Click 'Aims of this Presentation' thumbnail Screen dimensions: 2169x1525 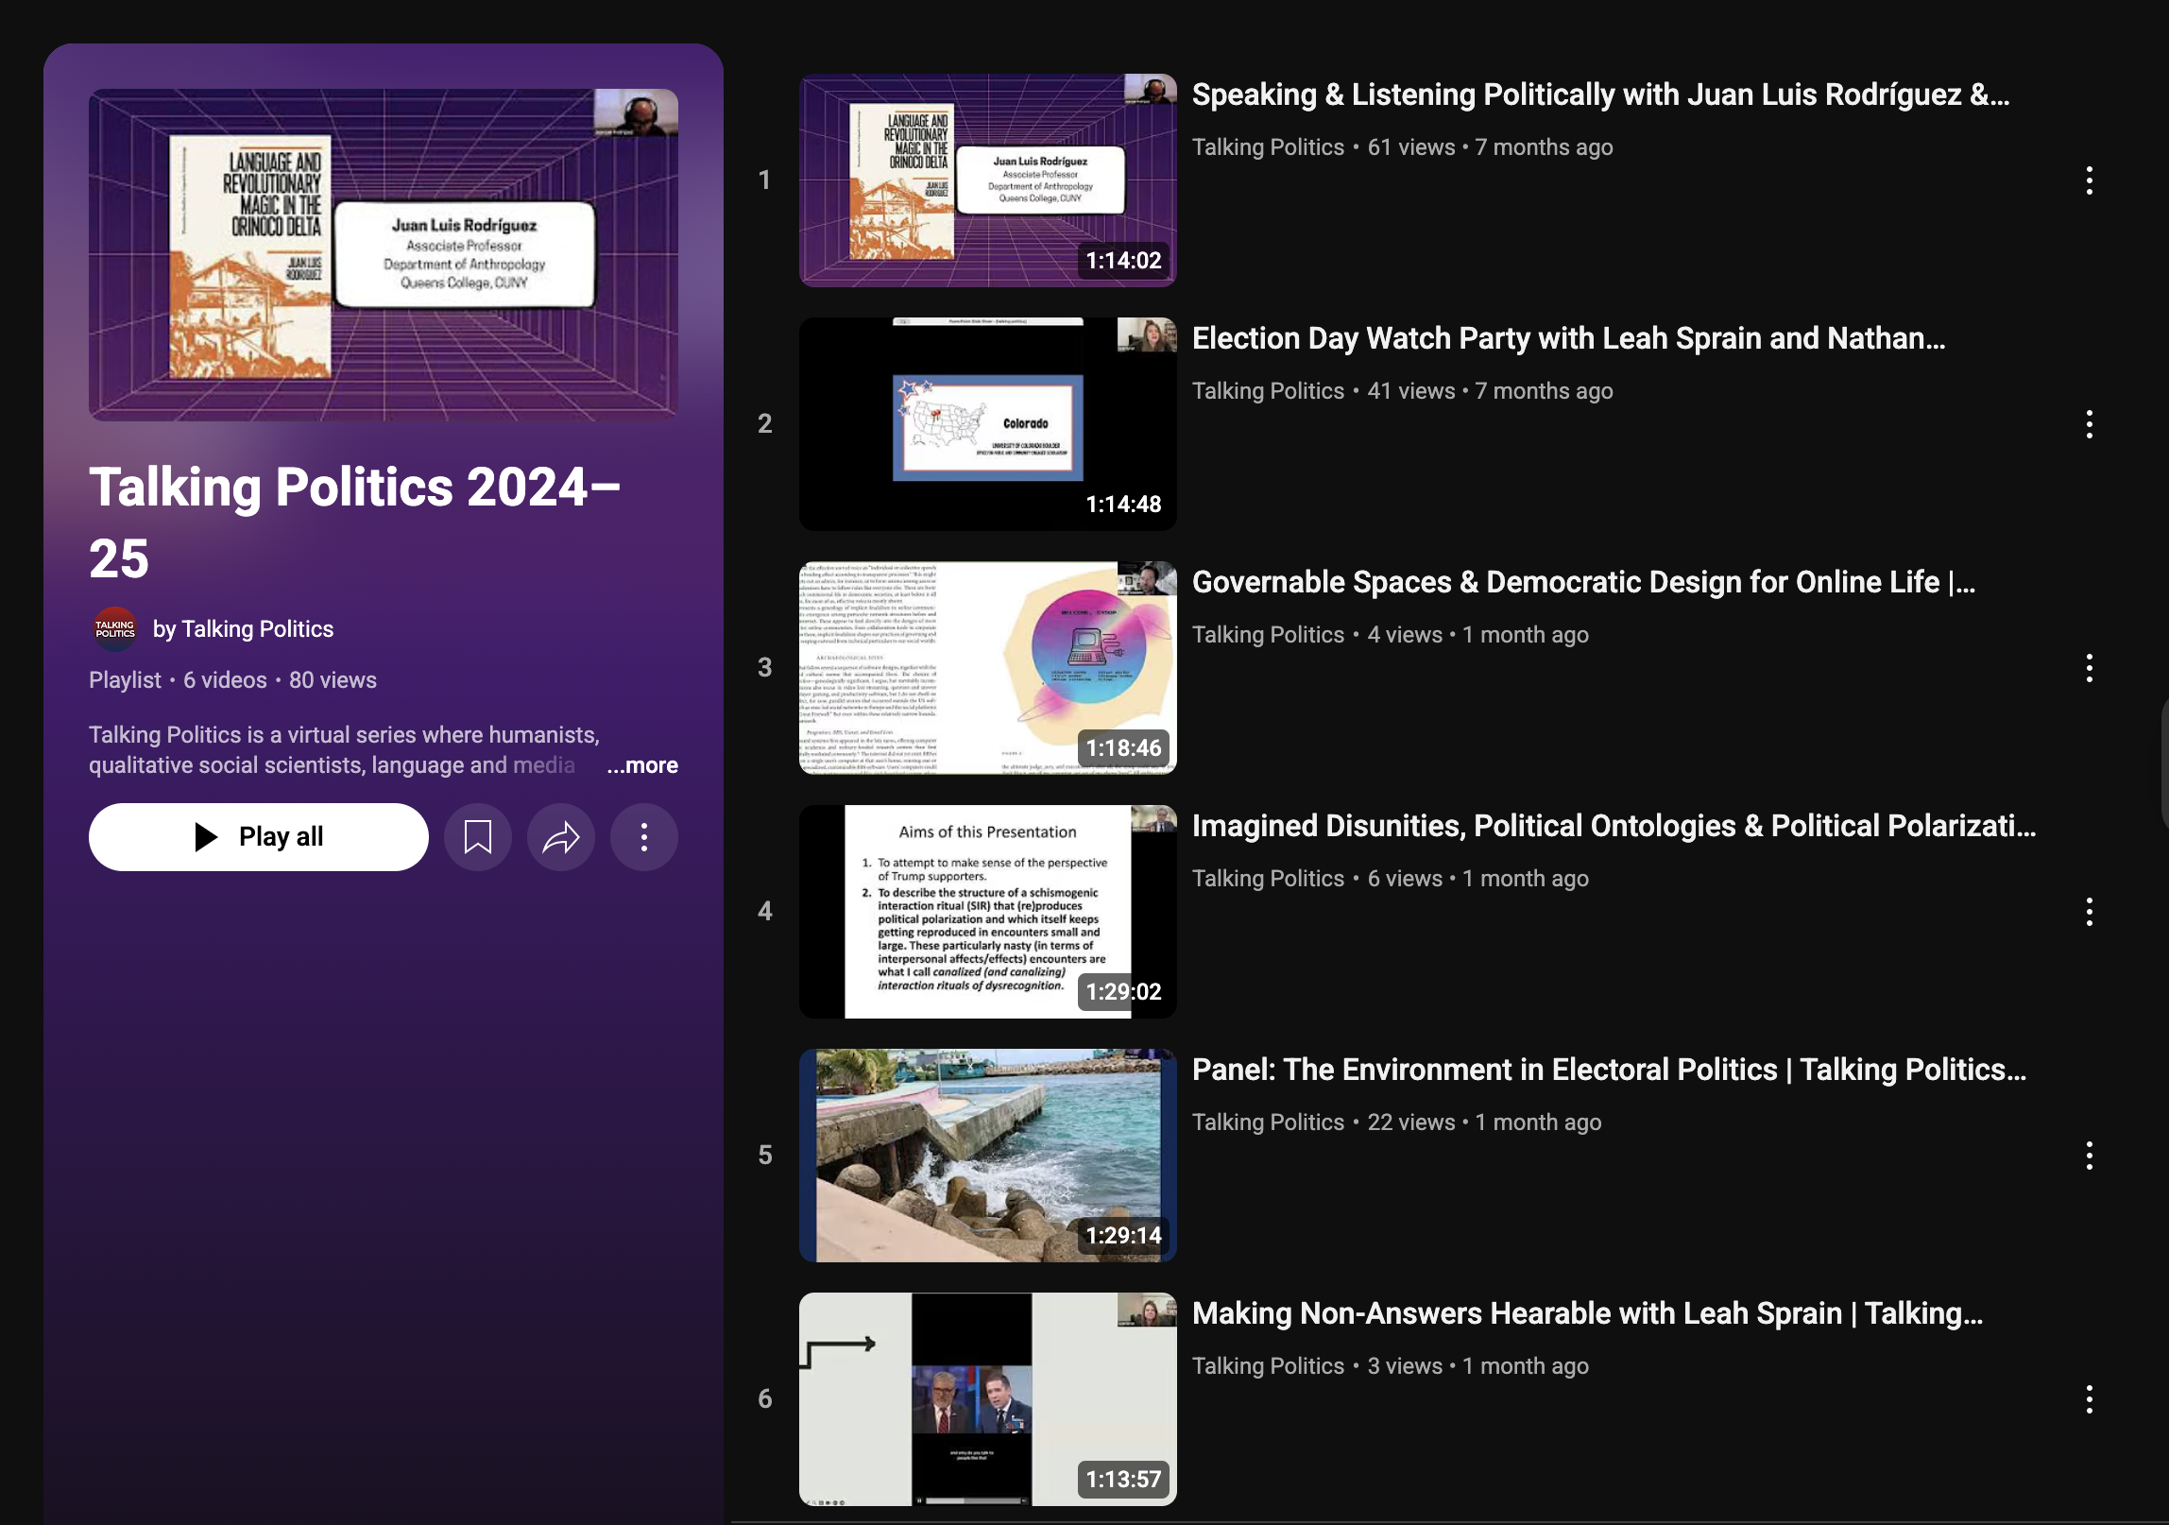pos(988,912)
